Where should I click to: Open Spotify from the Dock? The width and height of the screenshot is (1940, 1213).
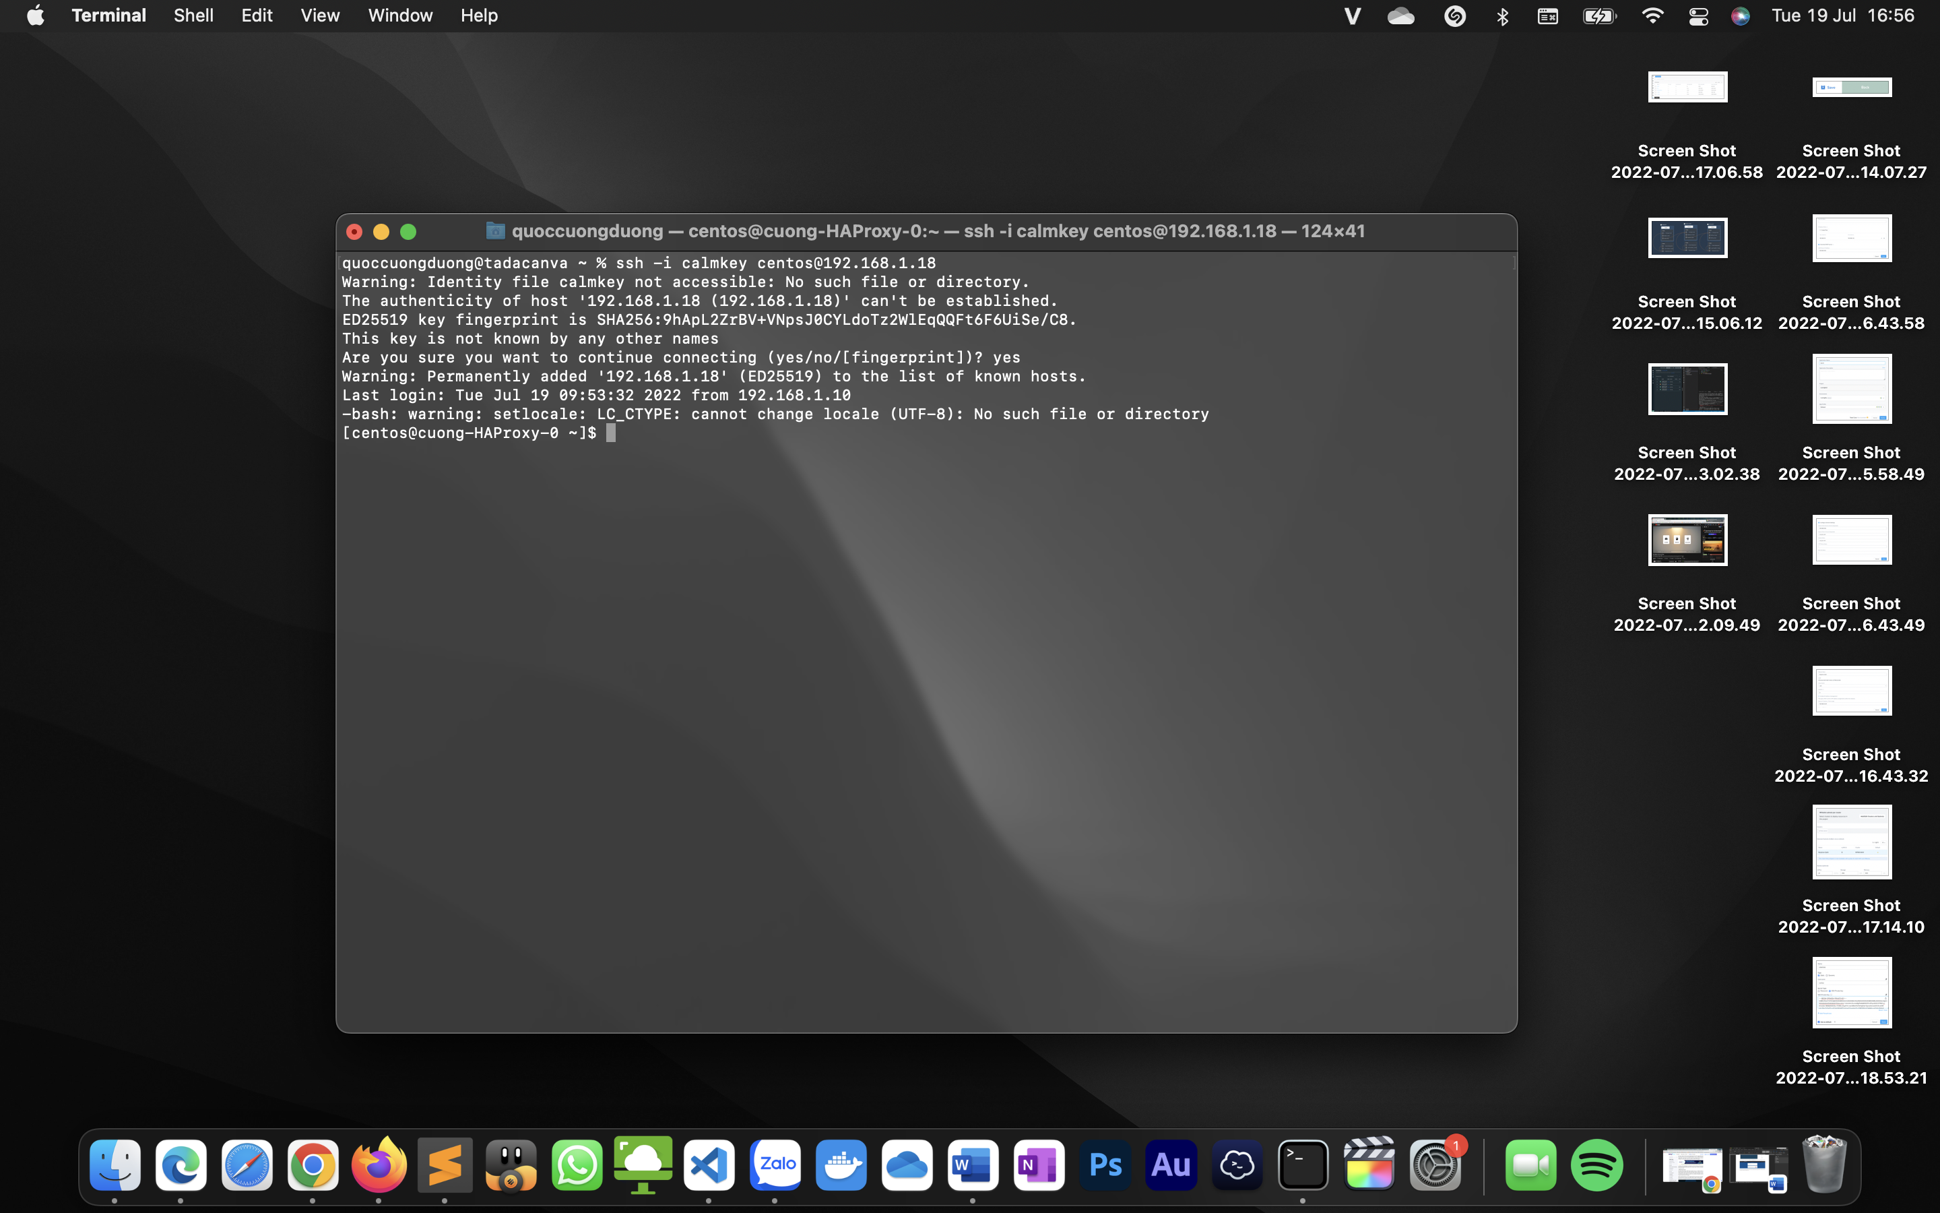coord(1597,1165)
